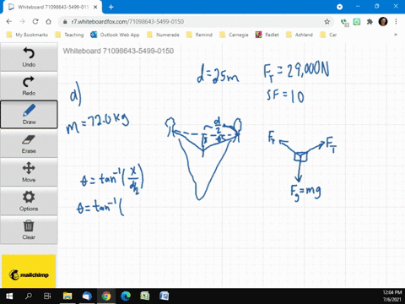Open Remind bookmarks folder
The height and width of the screenshot is (304, 405).
click(199, 35)
